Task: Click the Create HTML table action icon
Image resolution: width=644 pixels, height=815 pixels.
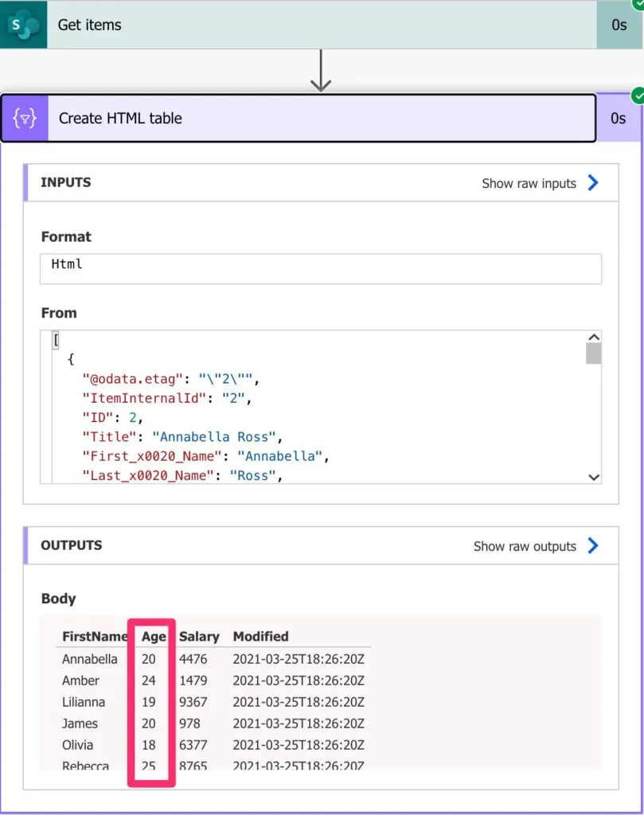Action: [x=25, y=119]
